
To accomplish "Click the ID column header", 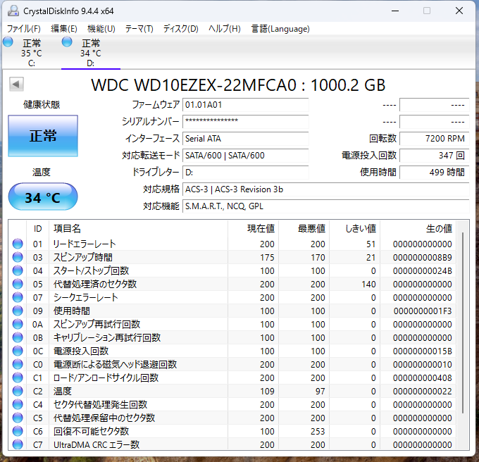I will [37, 229].
